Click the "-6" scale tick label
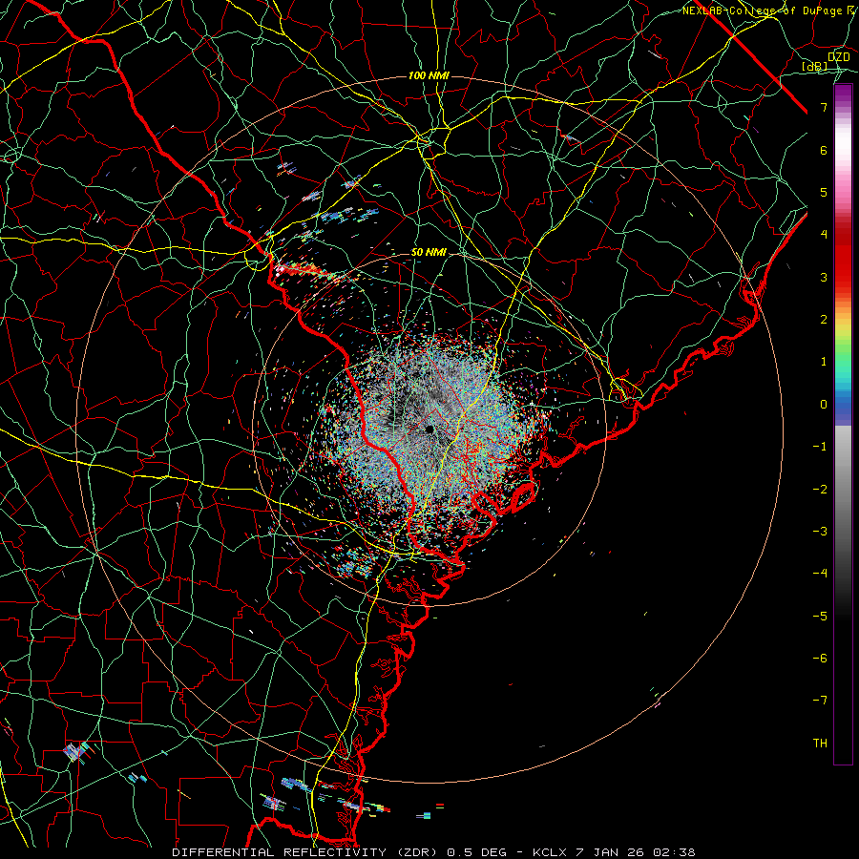This screenshot has width=859, height=859. click(820, 658)
